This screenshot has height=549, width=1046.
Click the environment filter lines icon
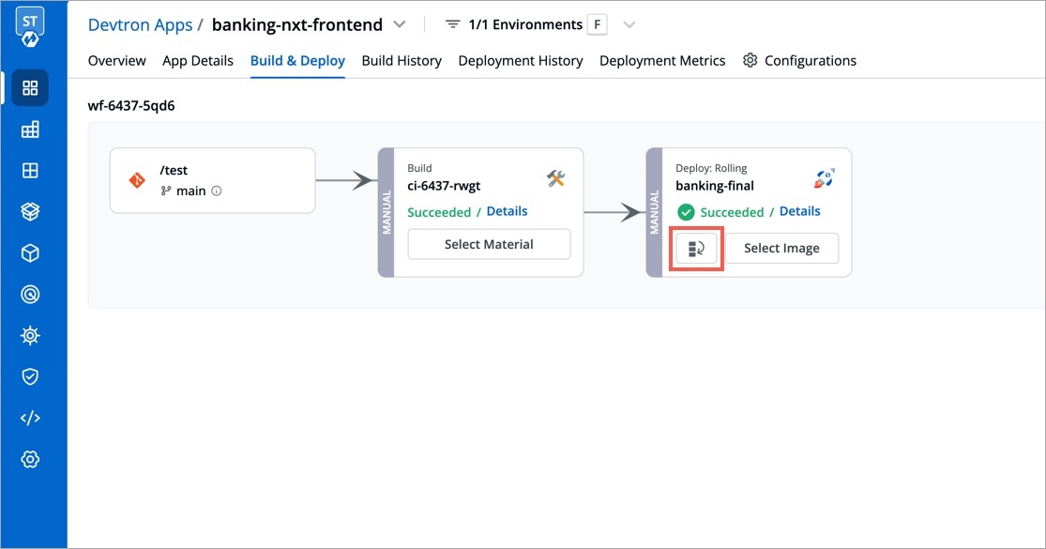pos(453,24)
